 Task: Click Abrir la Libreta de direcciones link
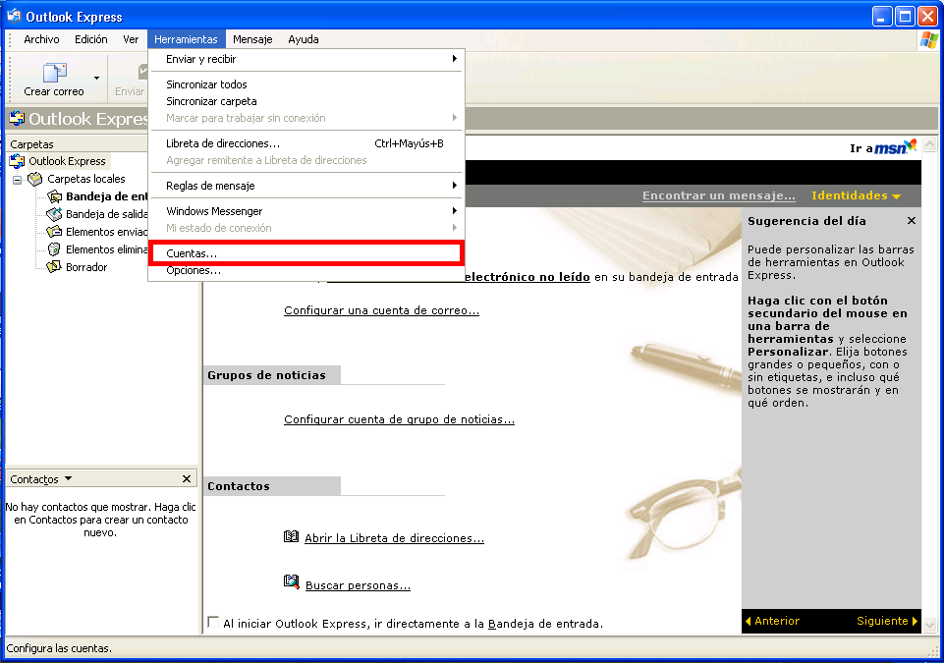394,538
